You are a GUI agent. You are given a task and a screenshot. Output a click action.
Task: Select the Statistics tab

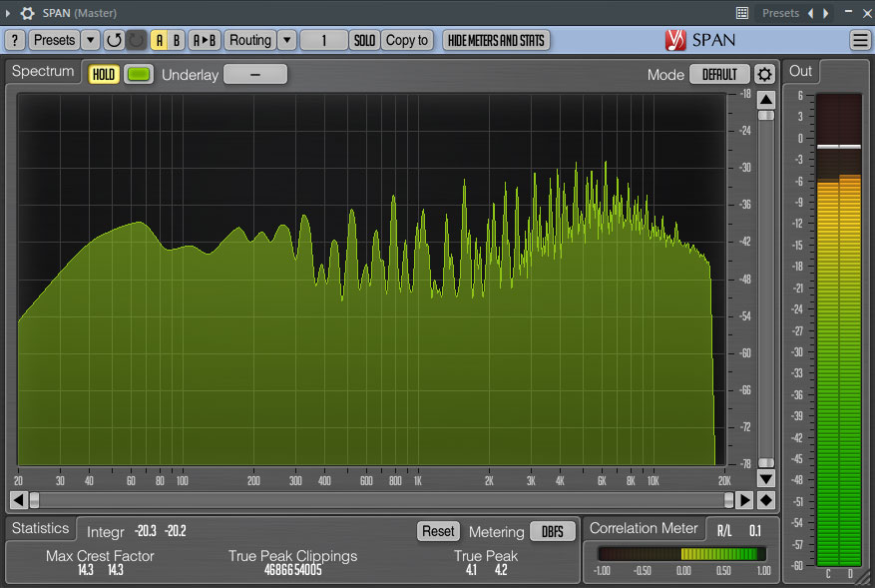[41, 528]
